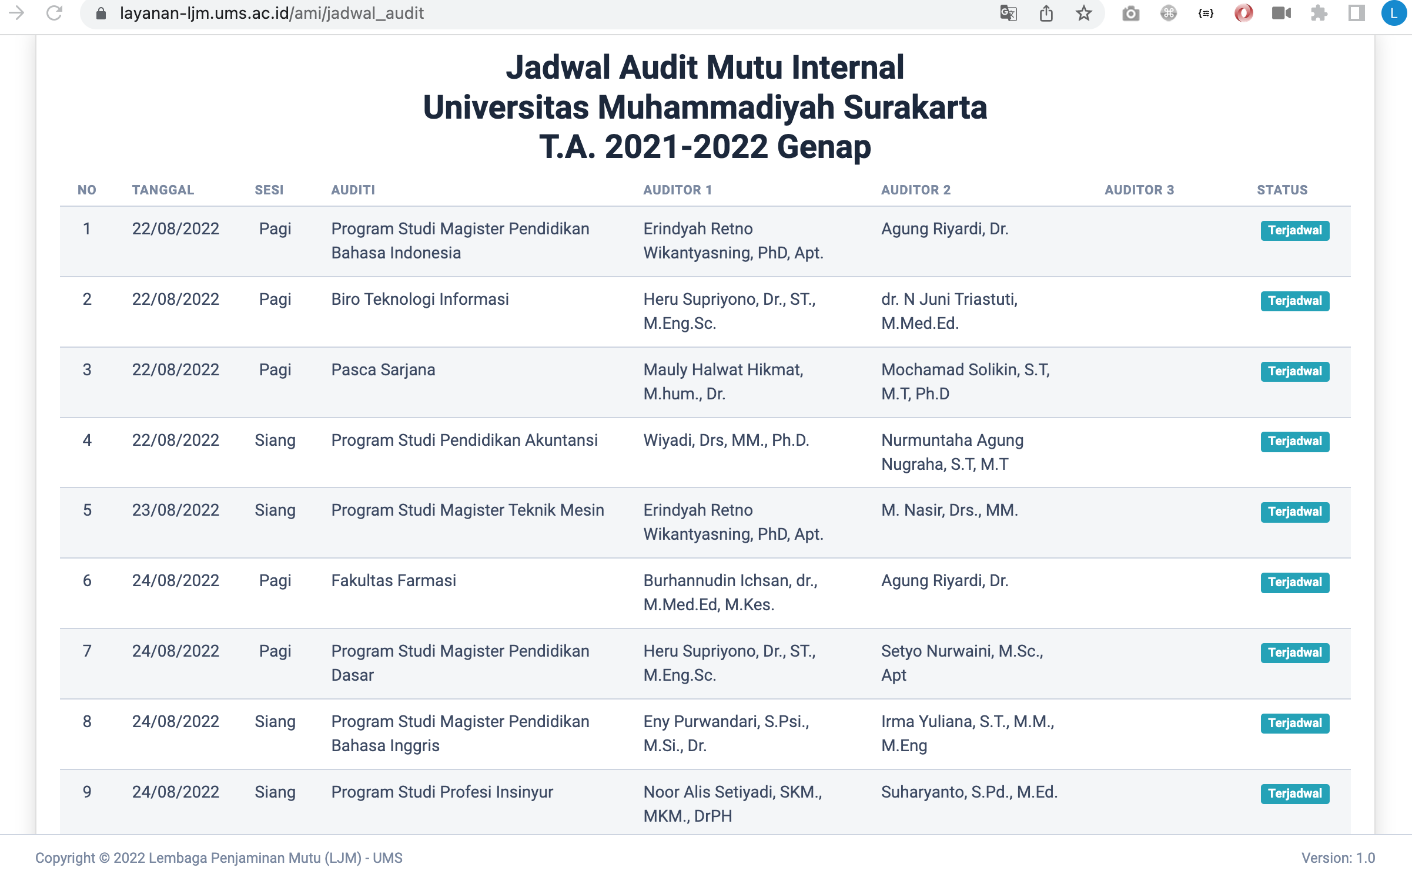1412x881 pixels.
Task: Click auditor 'Setyo Nurwaini, M.Sc., Apt'
Action: pyautogui.click(x=962, y=663)
